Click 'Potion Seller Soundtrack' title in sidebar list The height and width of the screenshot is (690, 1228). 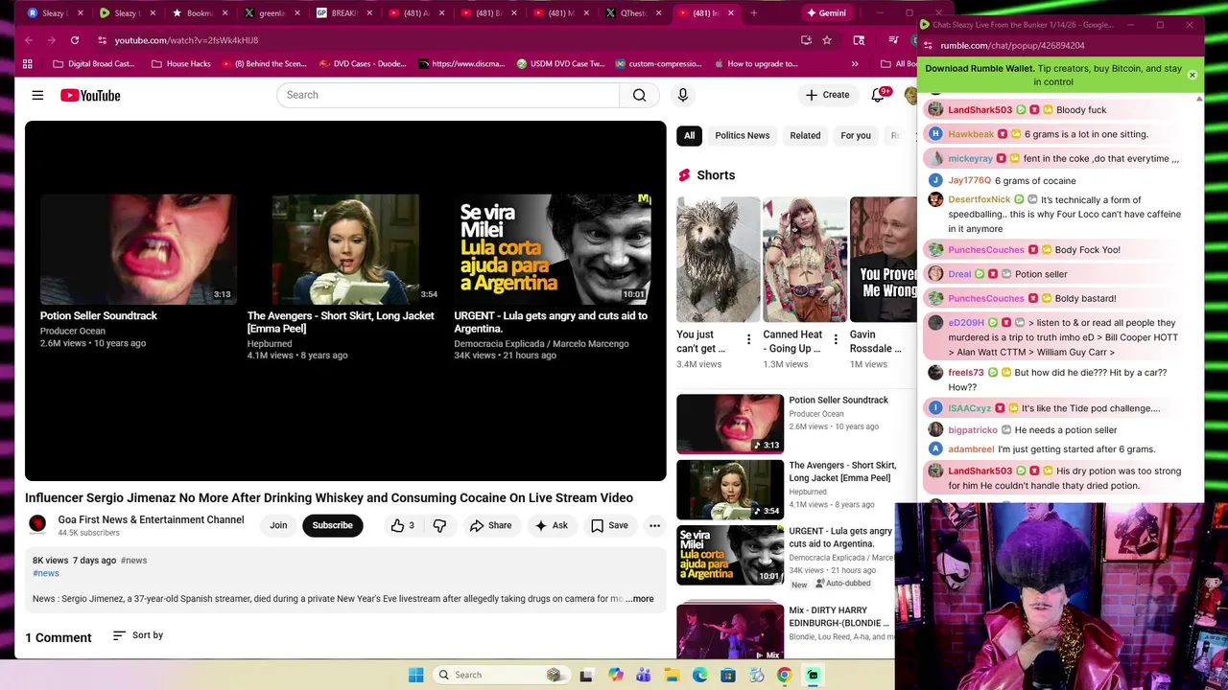pyautogui.click(x=838, y=400)
